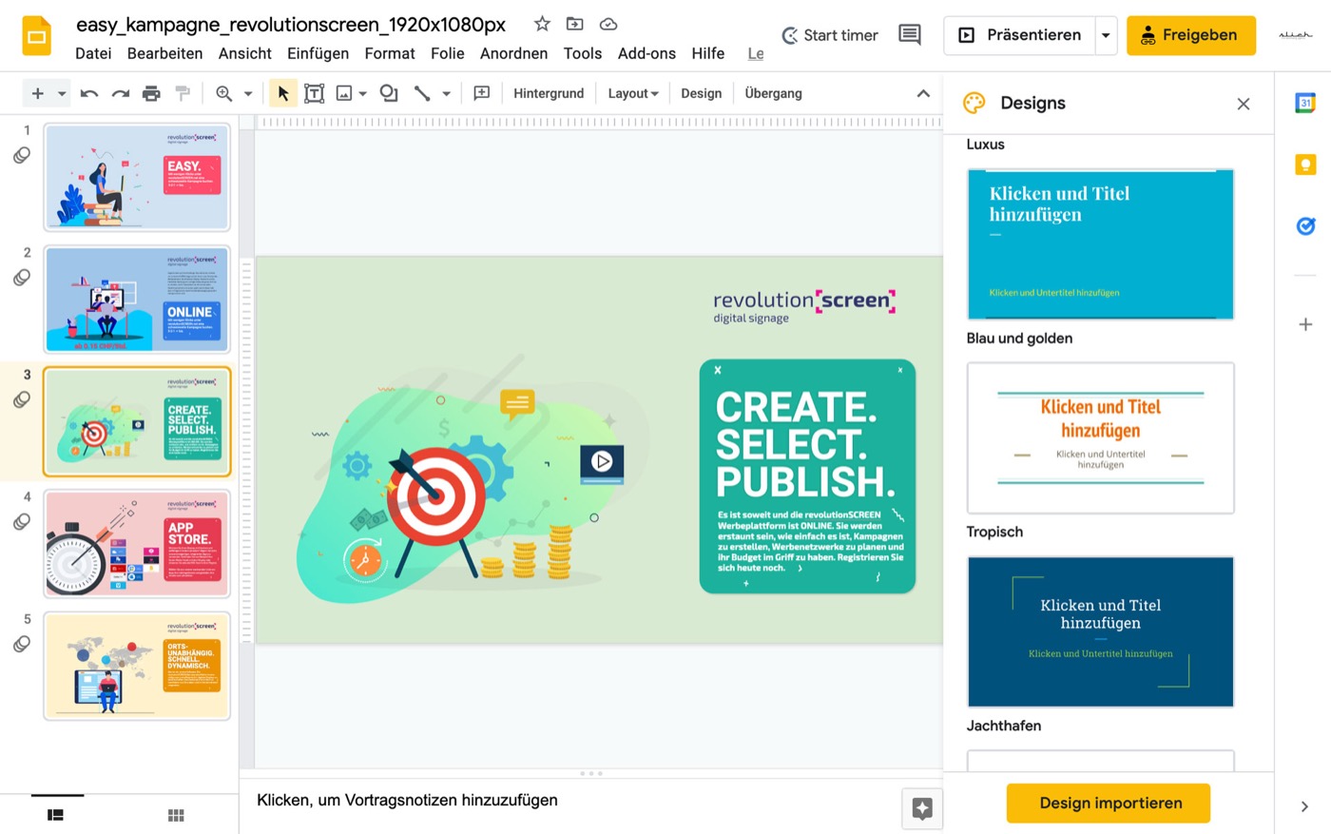Open Google Calendar side panel icon
This screenshot has width=1331, height=834.
[x=1305, y=103]
